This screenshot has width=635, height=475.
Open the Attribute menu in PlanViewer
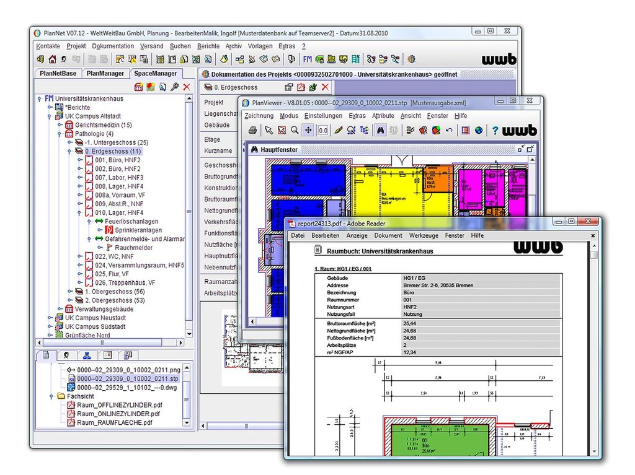383,116
